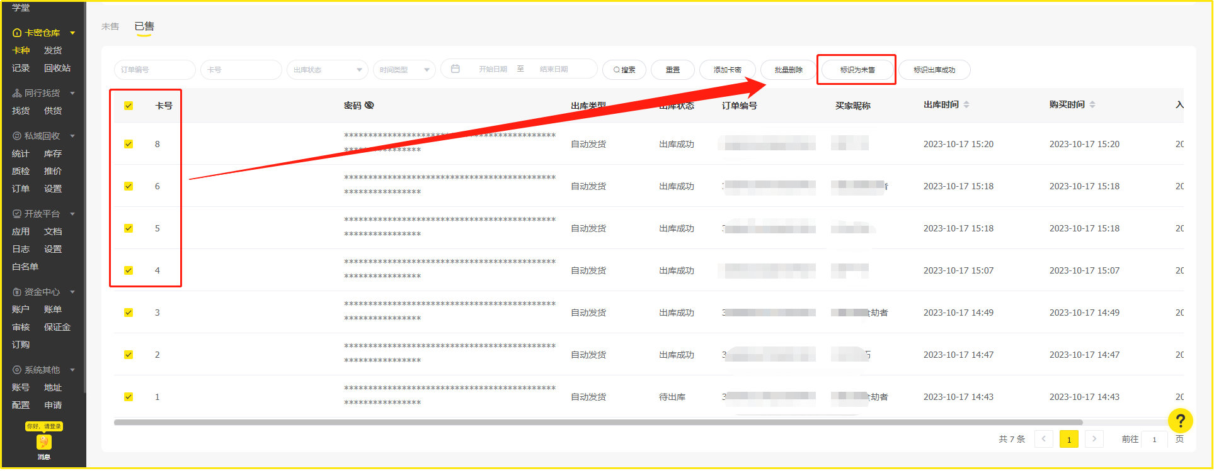Open the 出库状态 dropdown filter

pos(327,70)
